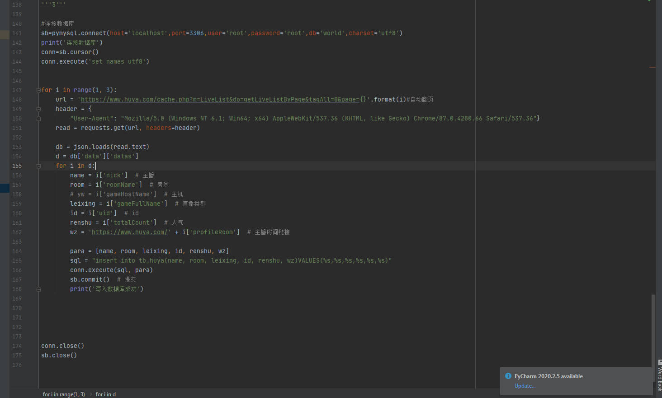Click fold end marker at line 168
Image resolution: width=662 pixels, height=398 pixels.
coord(38,289)
